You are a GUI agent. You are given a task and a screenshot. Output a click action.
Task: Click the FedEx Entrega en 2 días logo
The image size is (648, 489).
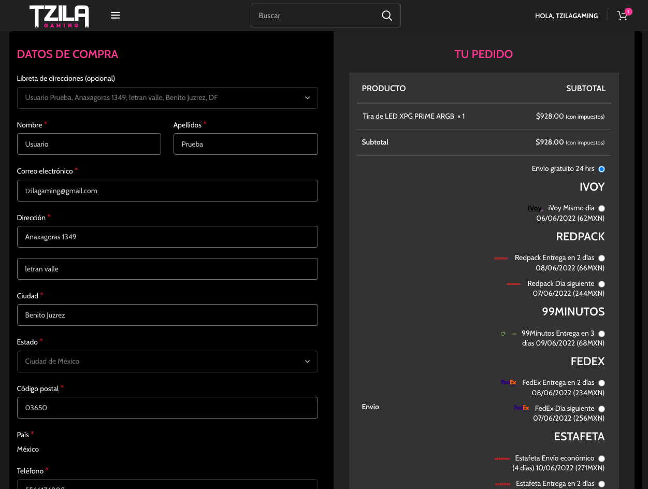coord(509,383)
